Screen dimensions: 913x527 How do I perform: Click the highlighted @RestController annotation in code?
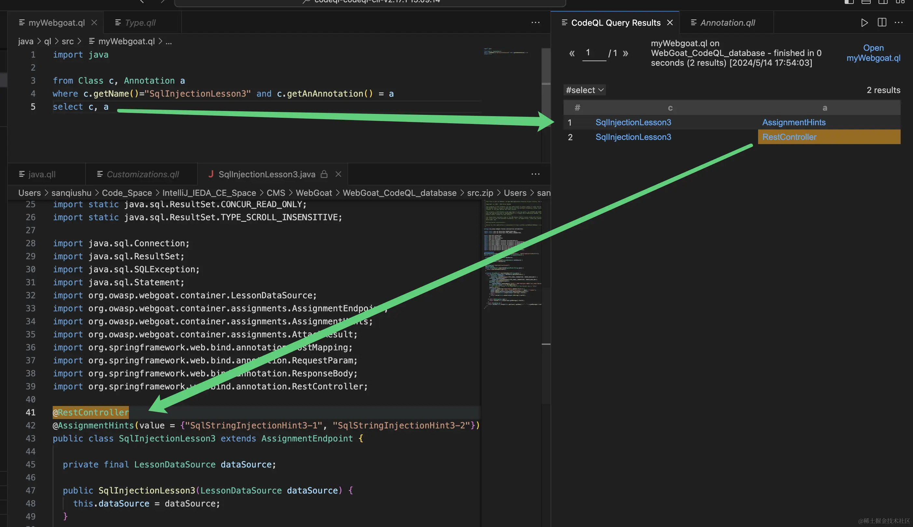click(91, 412)
